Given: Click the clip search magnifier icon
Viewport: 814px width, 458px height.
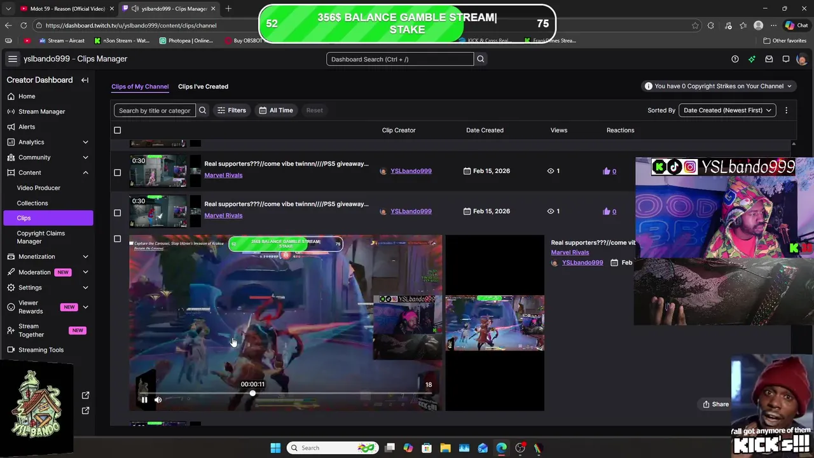Looking at the screenshot, I should [202, 110].
